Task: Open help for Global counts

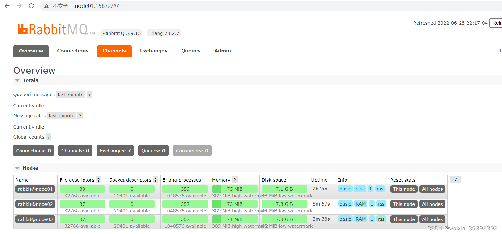Action: (48, 137)
